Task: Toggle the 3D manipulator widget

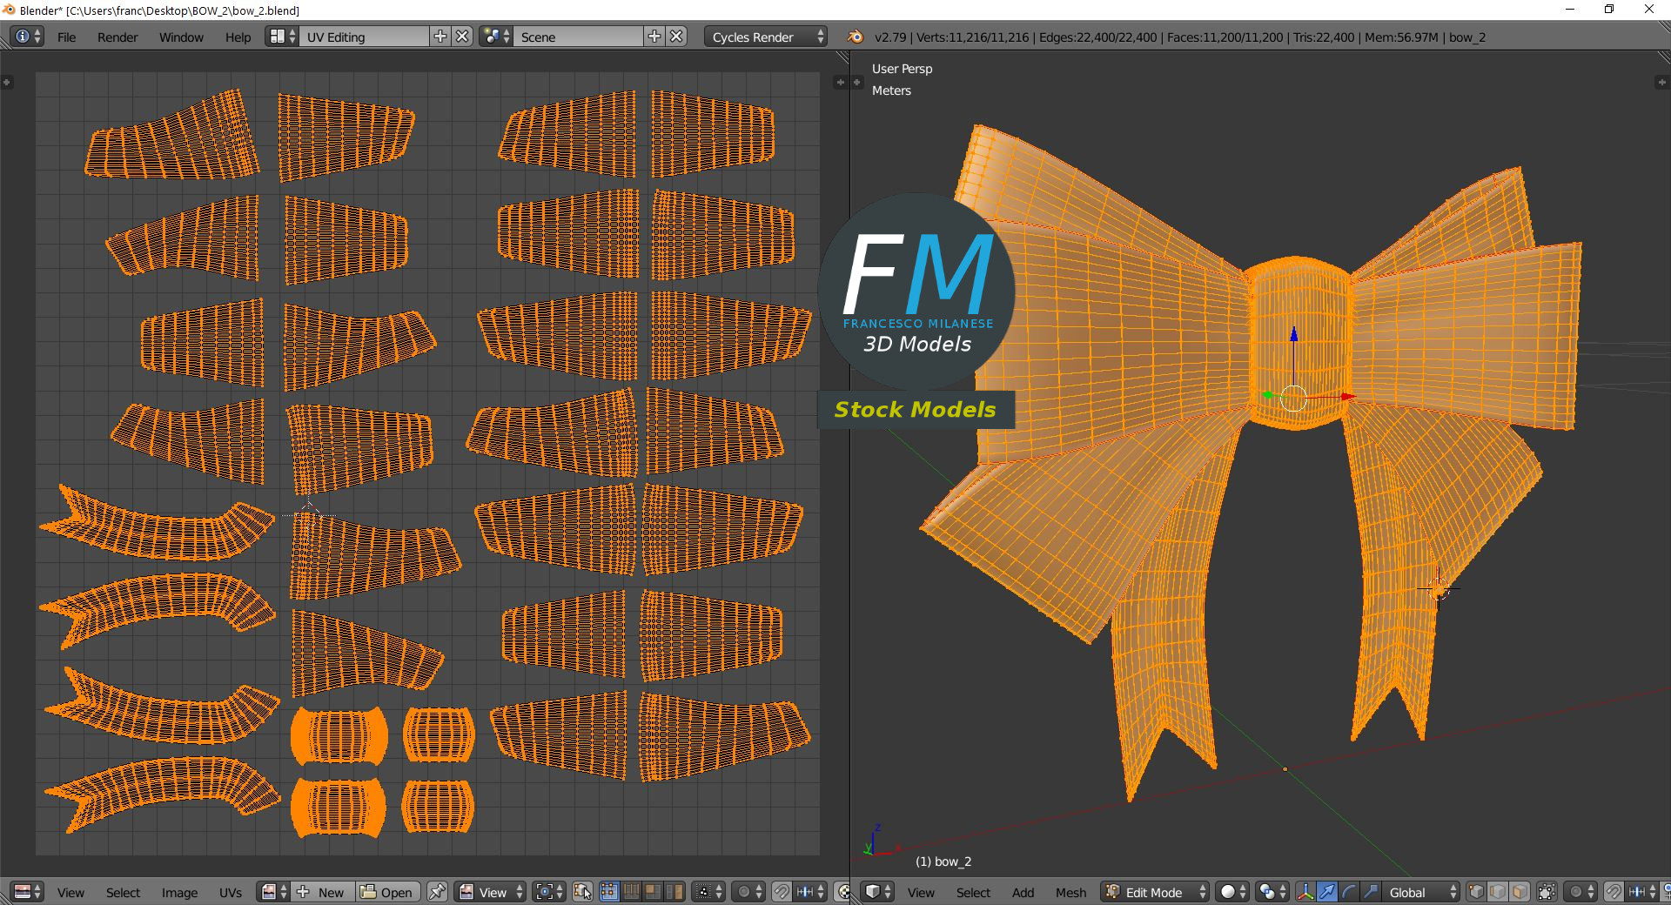Action: coord(1305,892)
